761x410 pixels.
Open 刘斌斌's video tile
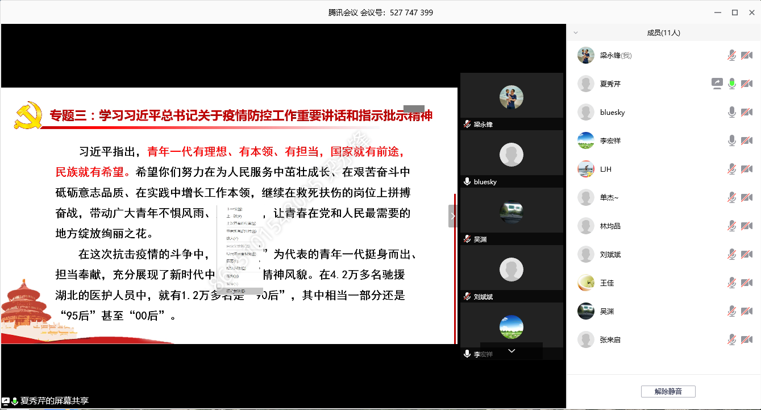(512, 274)
